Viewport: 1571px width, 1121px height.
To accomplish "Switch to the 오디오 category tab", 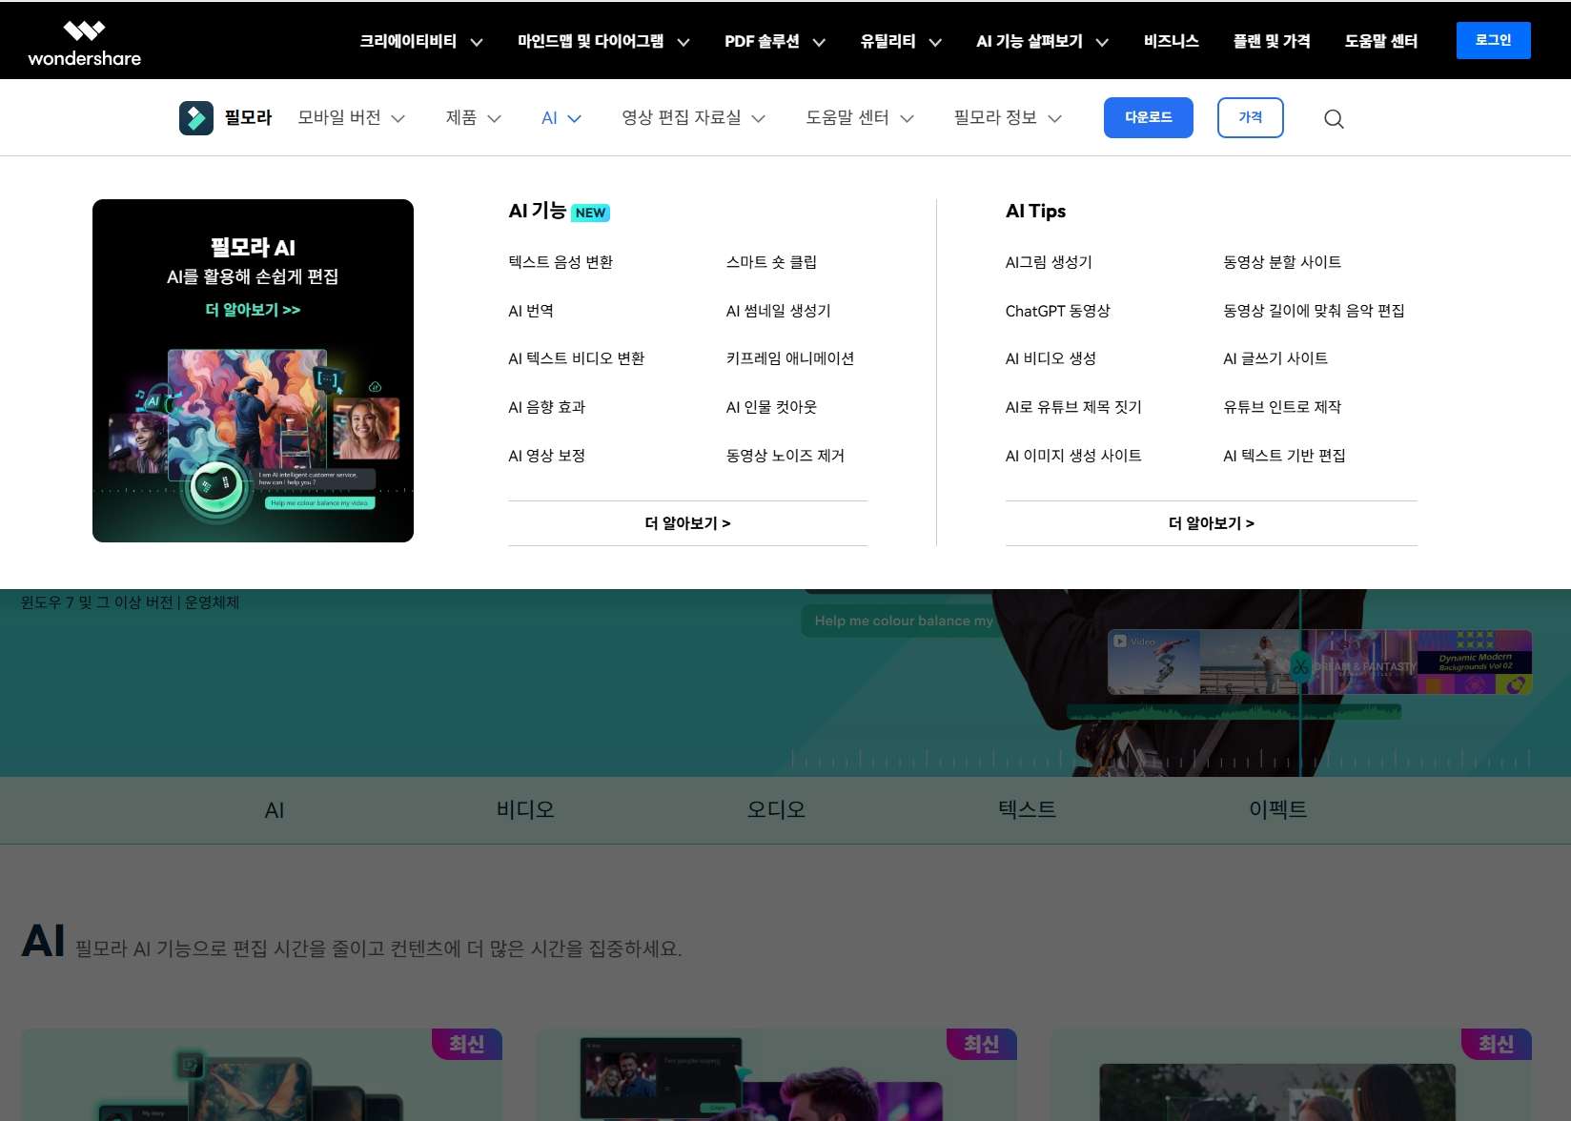I will (x=776, y=809).
